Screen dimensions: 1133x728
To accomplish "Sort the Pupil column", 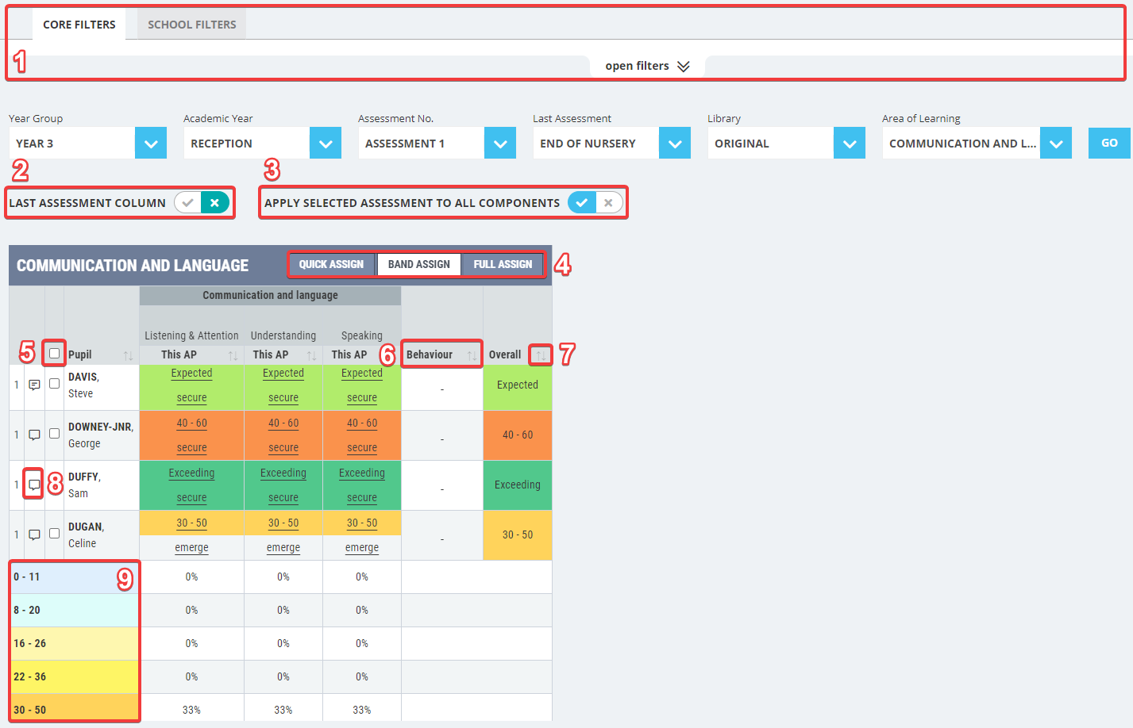I will [128, 355].
